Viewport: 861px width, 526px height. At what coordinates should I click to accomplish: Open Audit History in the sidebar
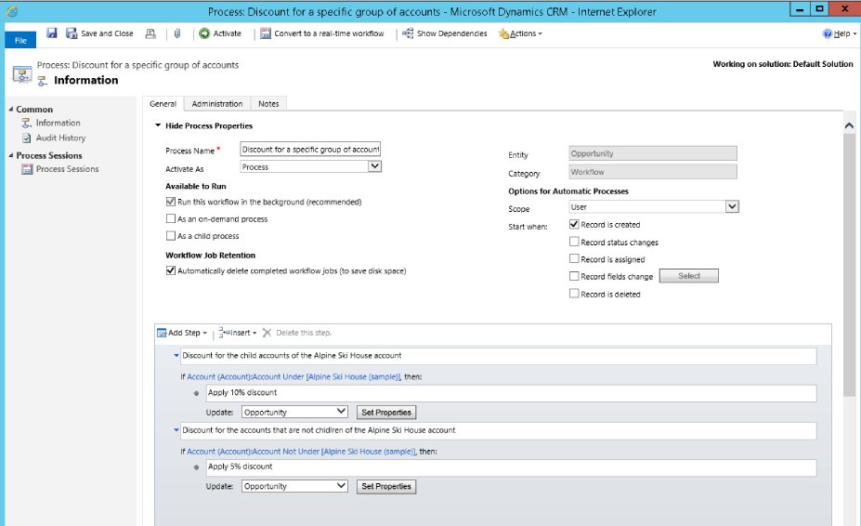[60, 138]
